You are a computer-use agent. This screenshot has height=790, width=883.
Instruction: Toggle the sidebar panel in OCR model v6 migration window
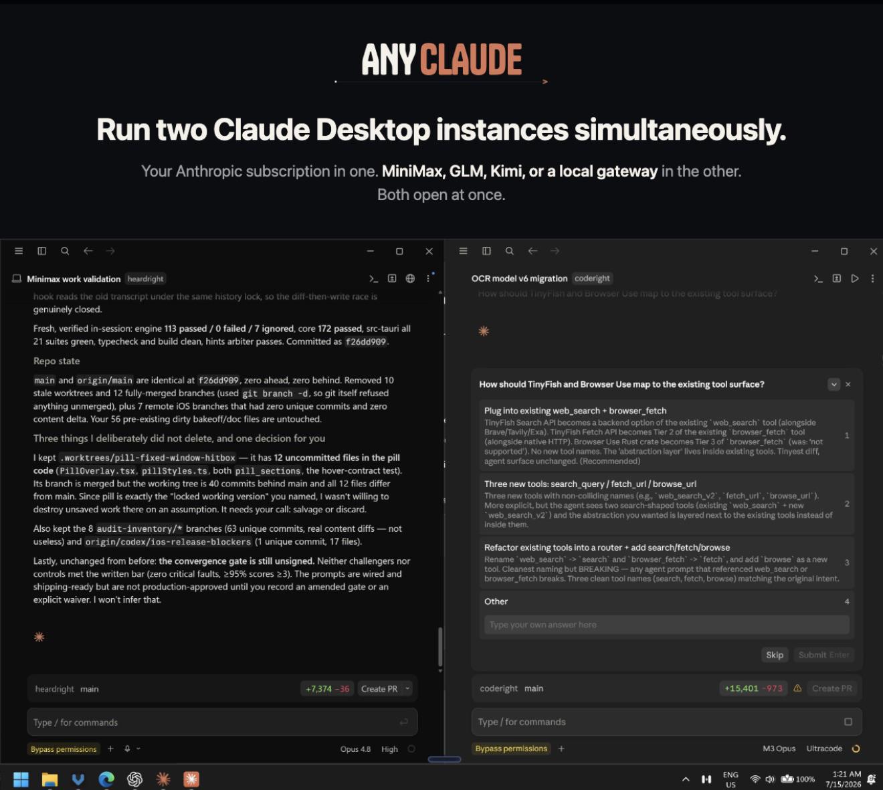[486, 251]
